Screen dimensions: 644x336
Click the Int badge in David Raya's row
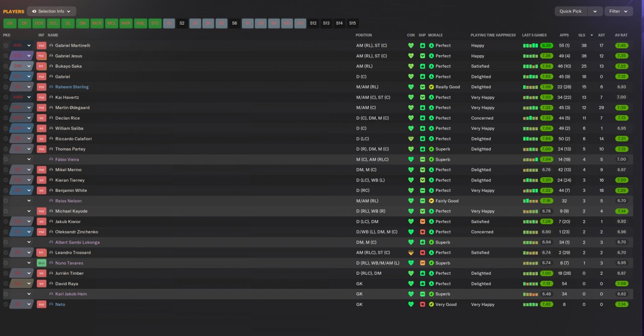pyautogui.click(x=41, y=284)
